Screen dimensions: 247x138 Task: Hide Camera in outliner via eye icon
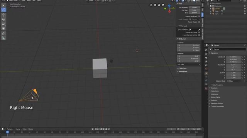245,8
